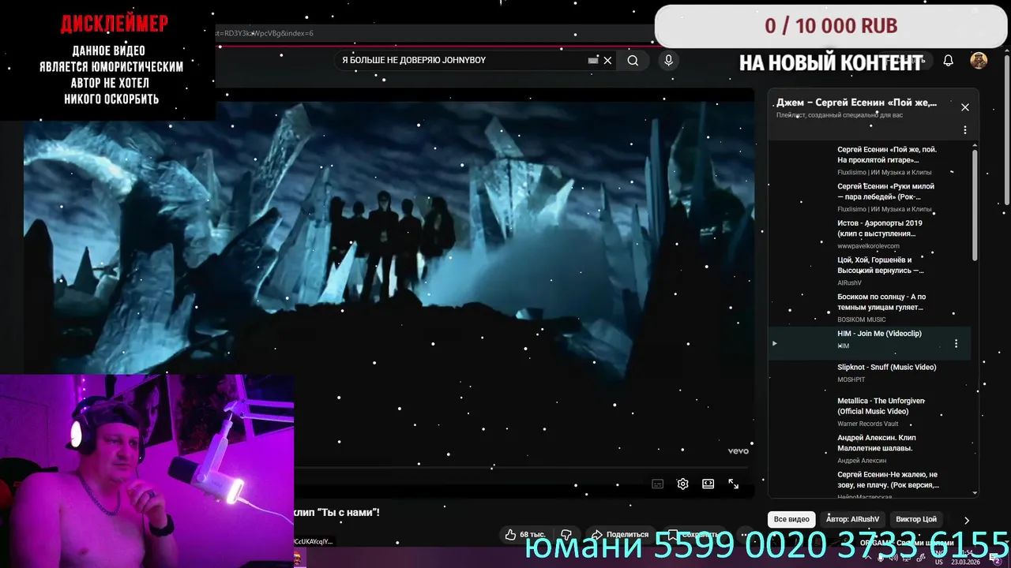Select the Виктор Цой chip
1011x568 pixels.
pyautogui.click(x=916, y=519)
